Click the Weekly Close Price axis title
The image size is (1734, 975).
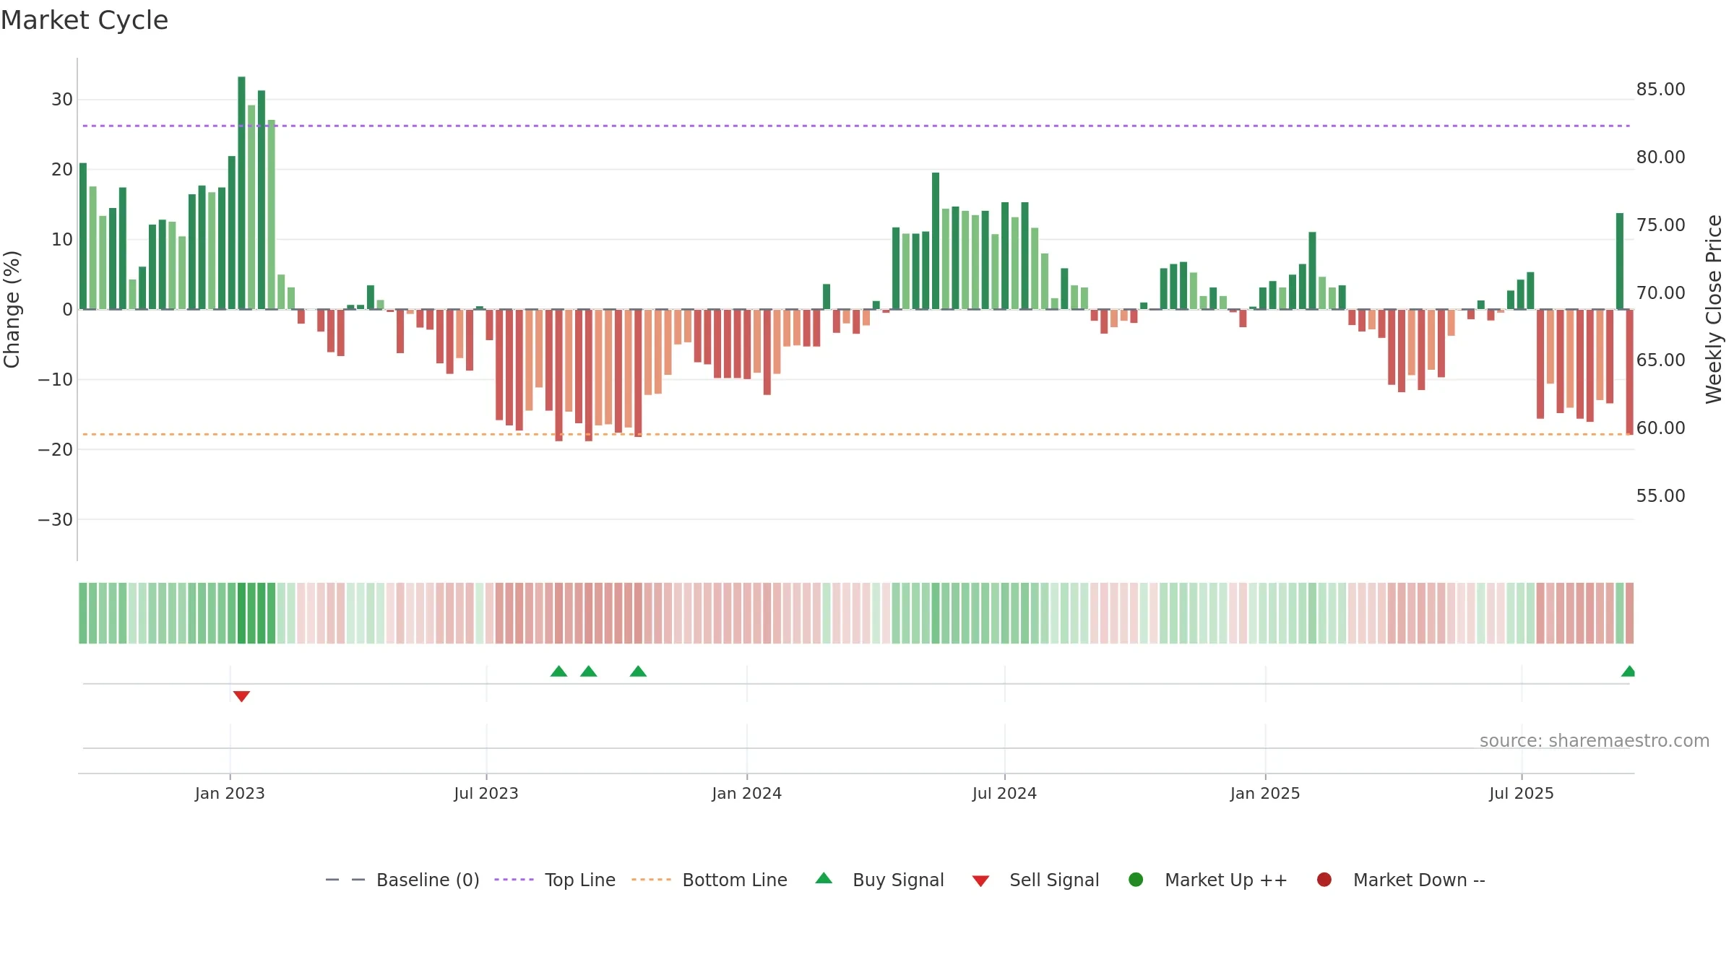click(1714, 309)
